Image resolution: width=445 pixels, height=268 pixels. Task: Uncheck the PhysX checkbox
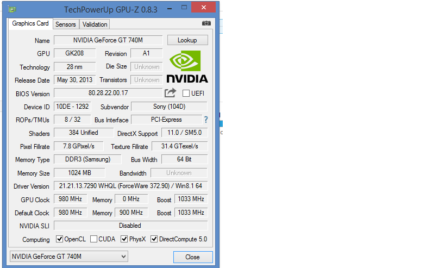coord(124,239)
